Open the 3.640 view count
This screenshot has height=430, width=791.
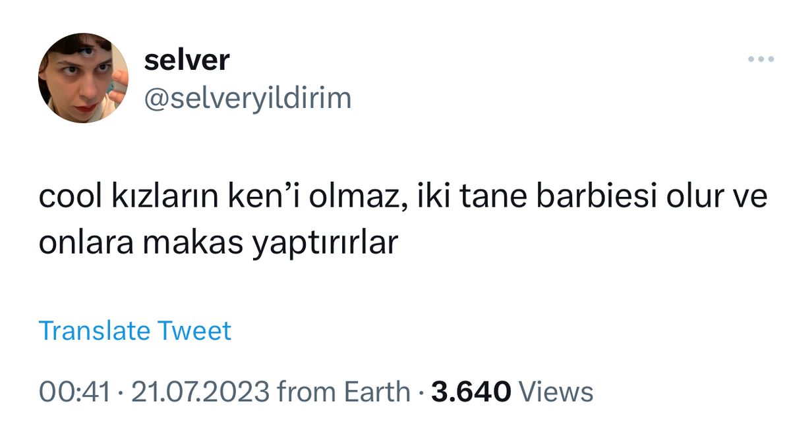pyautogui.click(x=471, y=392)
